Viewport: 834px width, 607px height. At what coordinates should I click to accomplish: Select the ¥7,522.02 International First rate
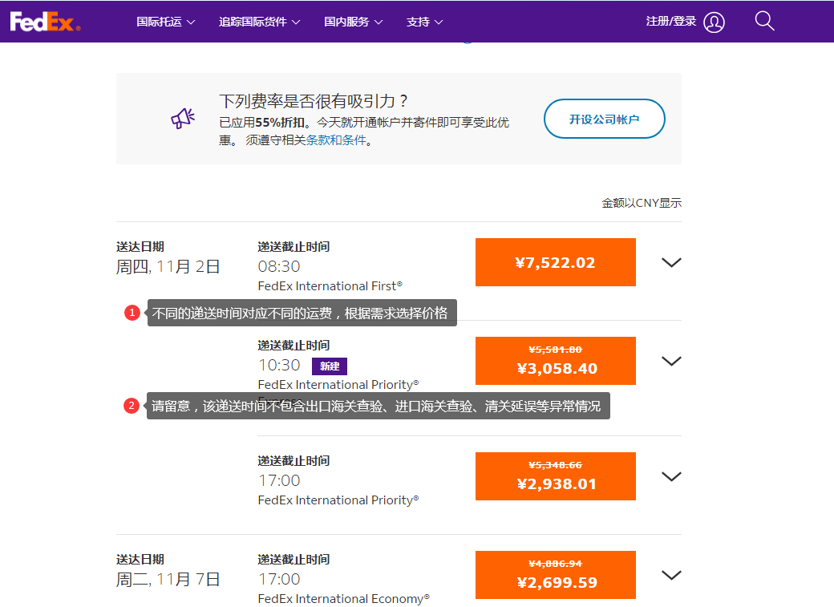555,262
